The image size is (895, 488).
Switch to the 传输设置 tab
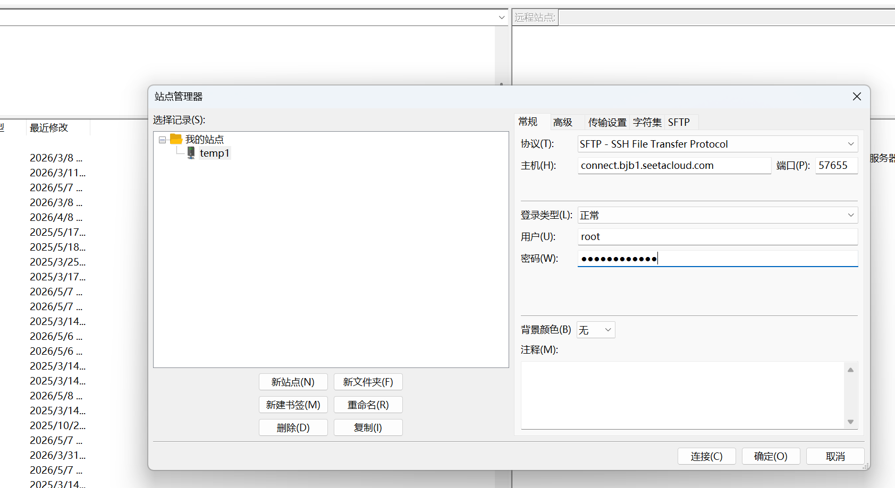[x=607, y=122]
